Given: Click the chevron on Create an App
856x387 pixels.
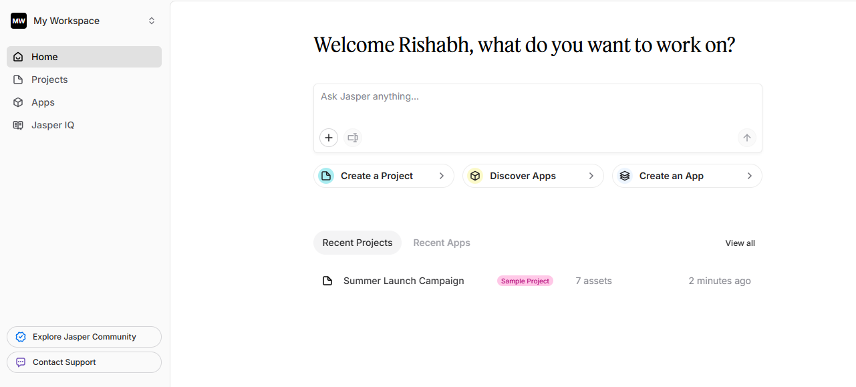Looking at the screenshot, I should coord(750,176).
